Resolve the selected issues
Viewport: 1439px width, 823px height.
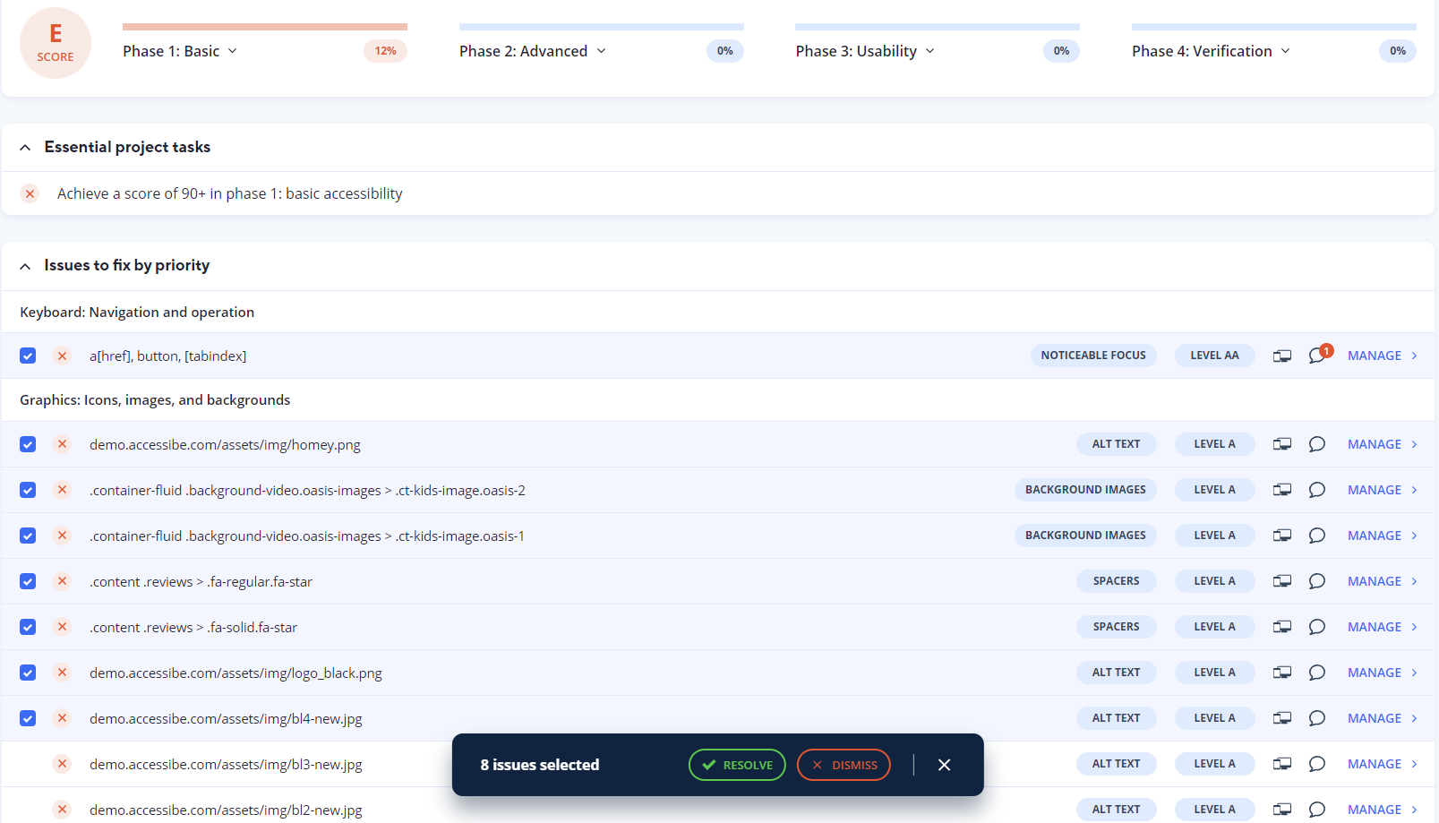[x=737, y=765]
